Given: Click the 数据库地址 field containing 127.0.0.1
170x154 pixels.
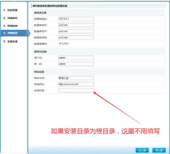Looking at the screenshot, I should pyautogui.click(x=76, y=19).
